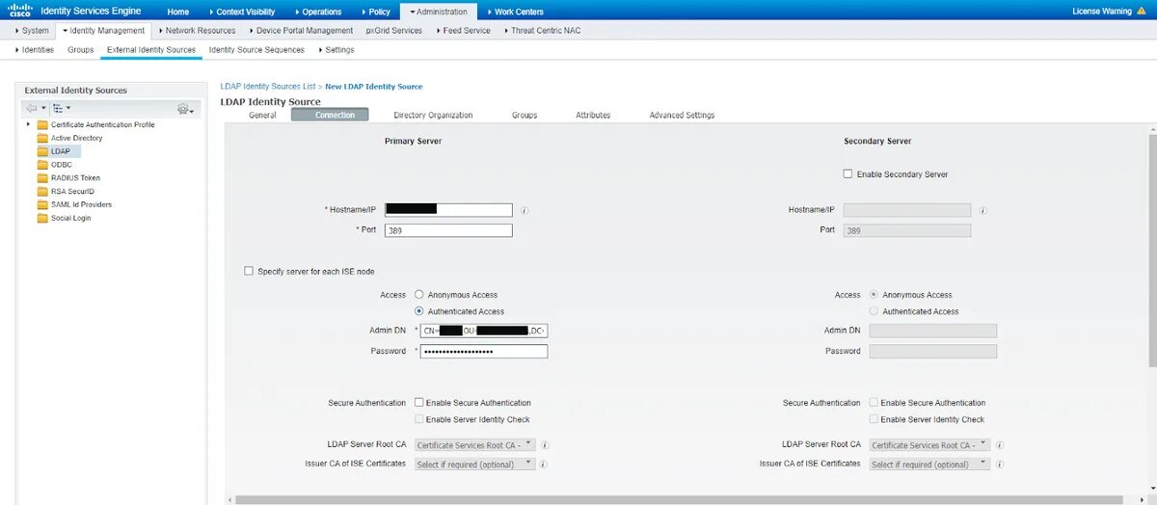Screen dimensions: 1157x505
Task: Open the System submenu
Action: pyautogui.click(x=32, y=31)
